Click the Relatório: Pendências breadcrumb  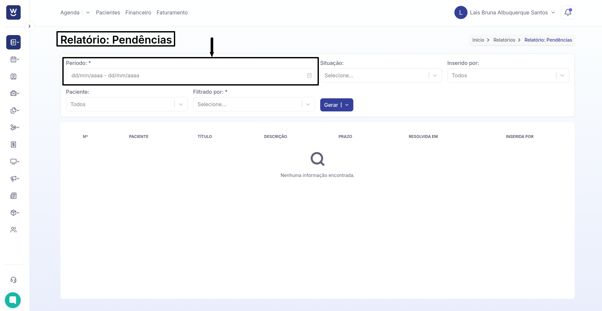(x=548, y=40)
